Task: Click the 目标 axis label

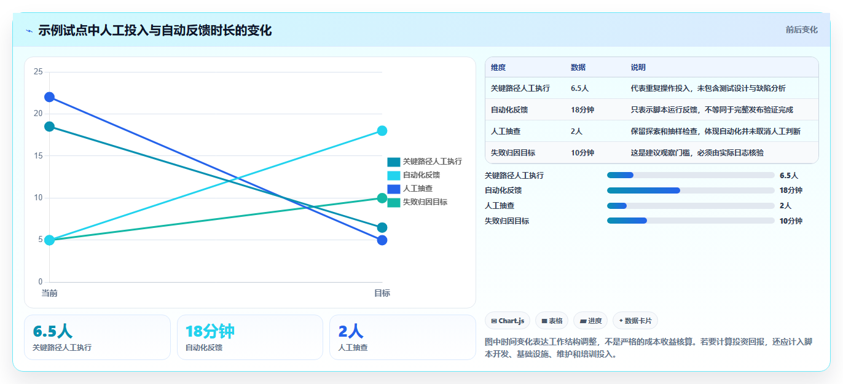Action: [x=382, y=293]
